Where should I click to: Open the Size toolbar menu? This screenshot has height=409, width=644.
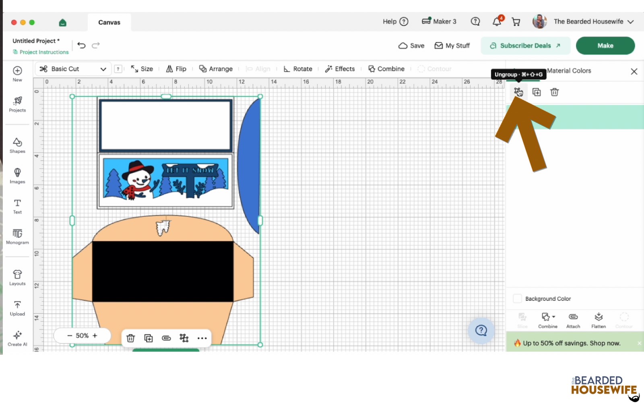[x=142, y=69]
